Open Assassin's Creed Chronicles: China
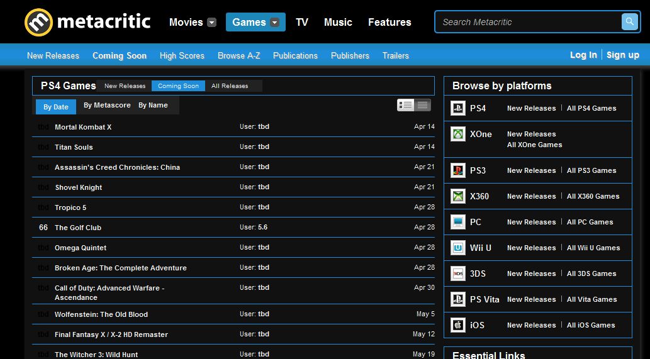The image size is (650, 359). click(x=117, y=167)
